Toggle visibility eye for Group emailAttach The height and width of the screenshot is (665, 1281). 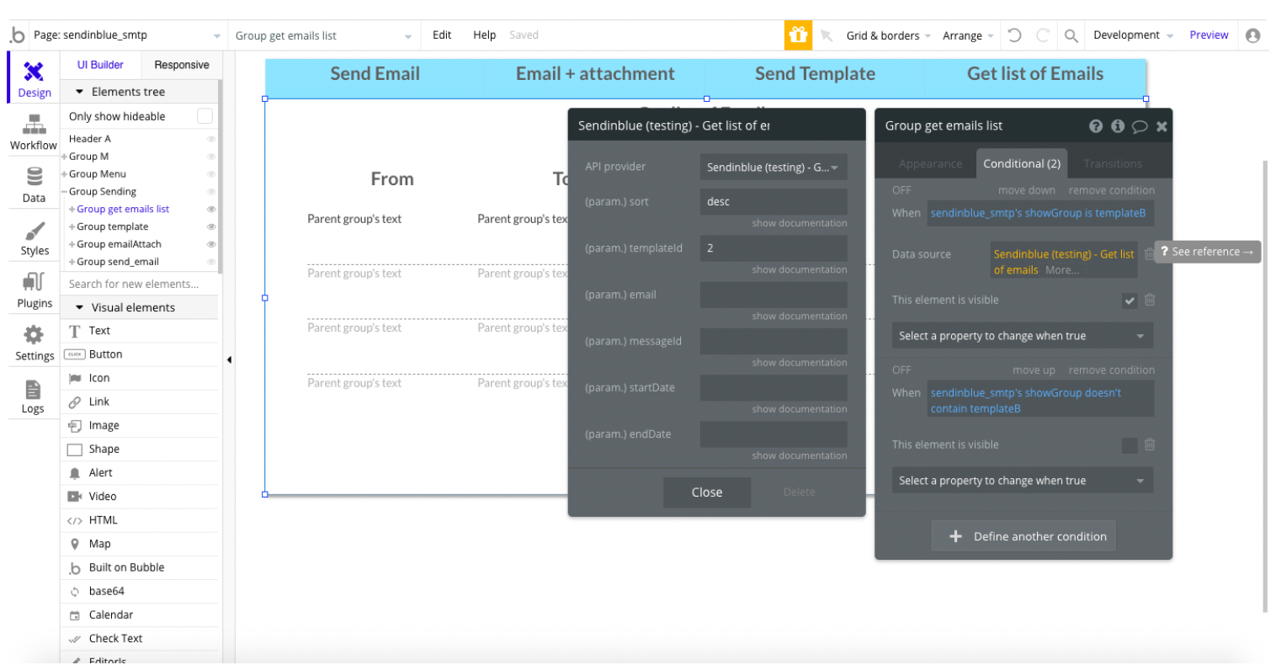coord(211,245)
